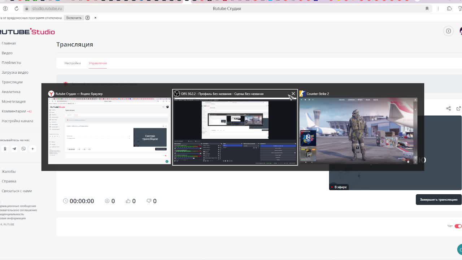This screenshot has width=462, height=260.
Task: Click the Yandex Browser icon in task switcher
Action: click(x=51, y=94)
